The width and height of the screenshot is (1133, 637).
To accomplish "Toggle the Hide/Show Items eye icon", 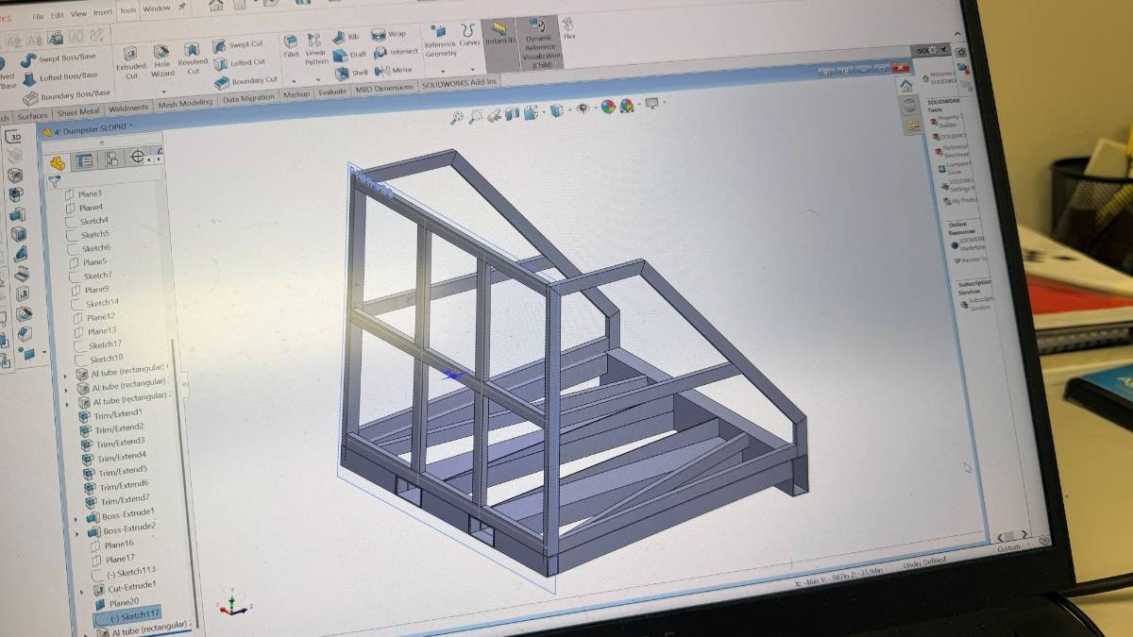I will [583, 109].
